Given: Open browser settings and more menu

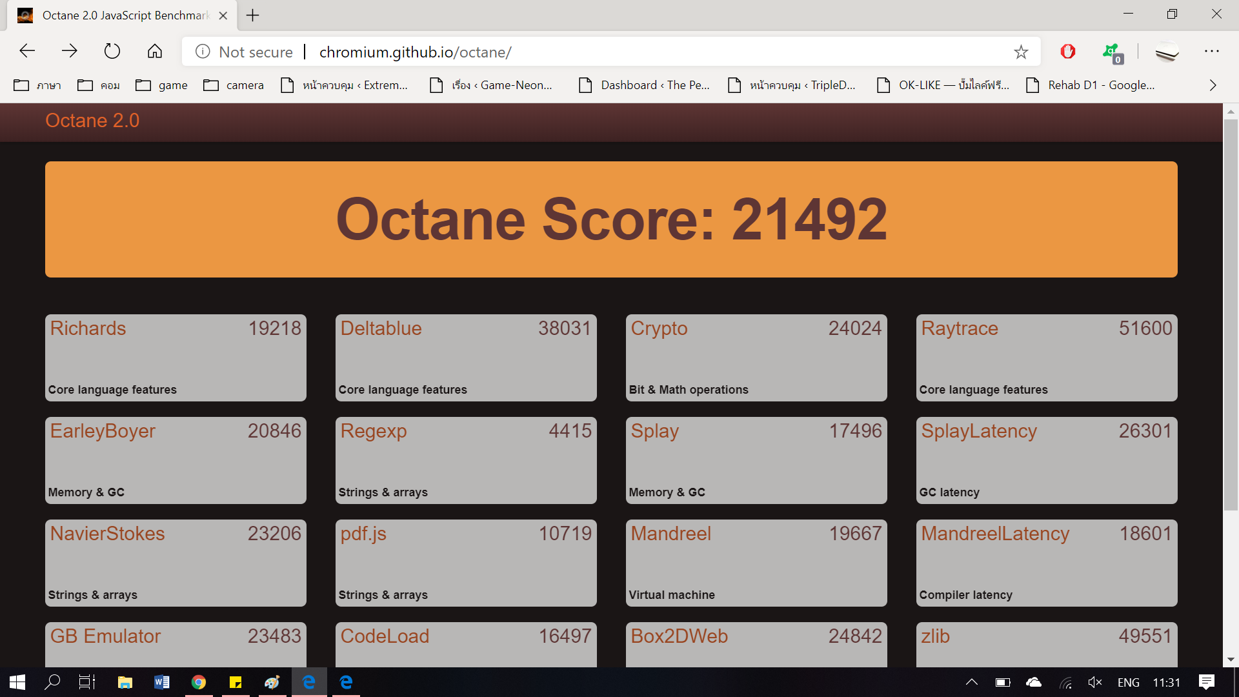Looking at the screenshot, I should [1212, 52].
